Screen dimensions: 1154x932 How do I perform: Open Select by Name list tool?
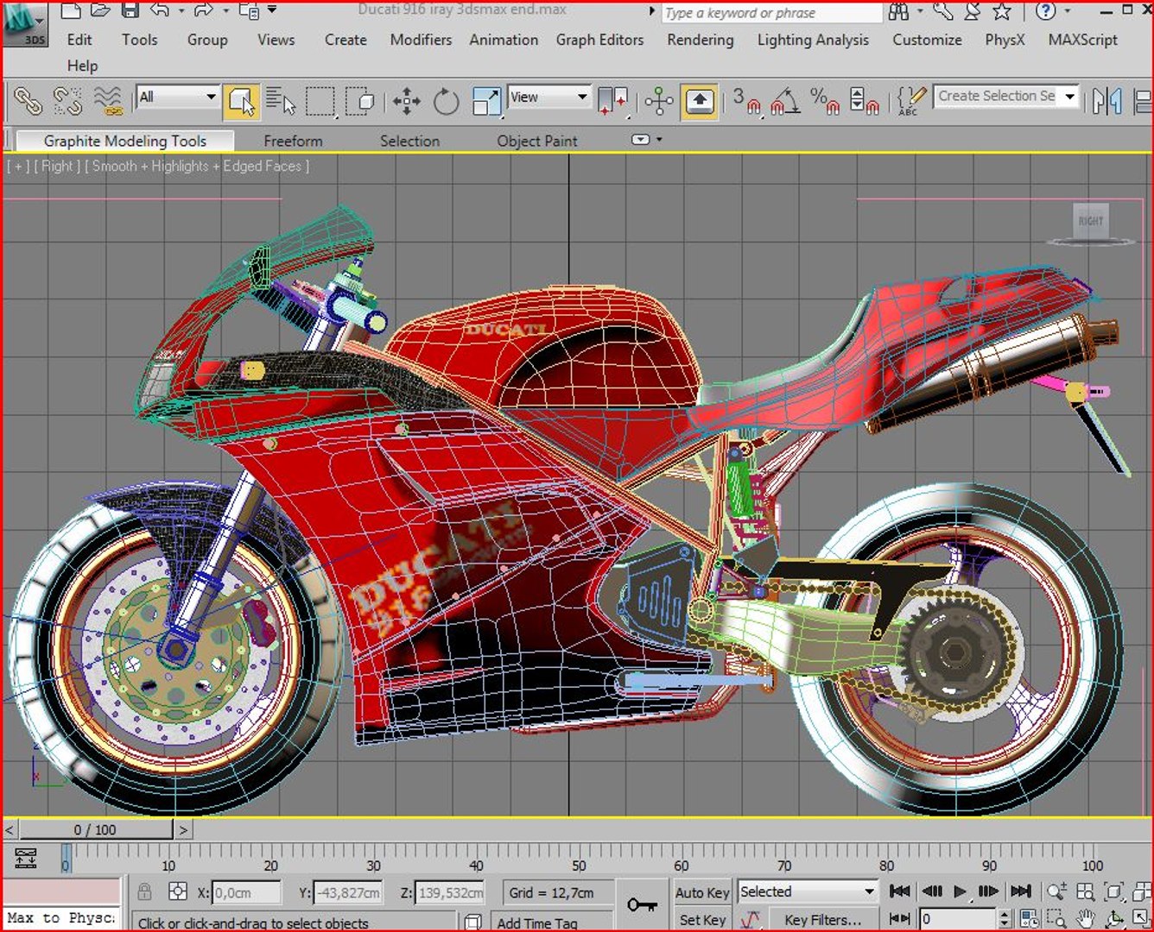tap(280, 102)
